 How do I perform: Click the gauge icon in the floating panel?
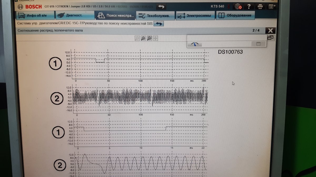(195, 44)
